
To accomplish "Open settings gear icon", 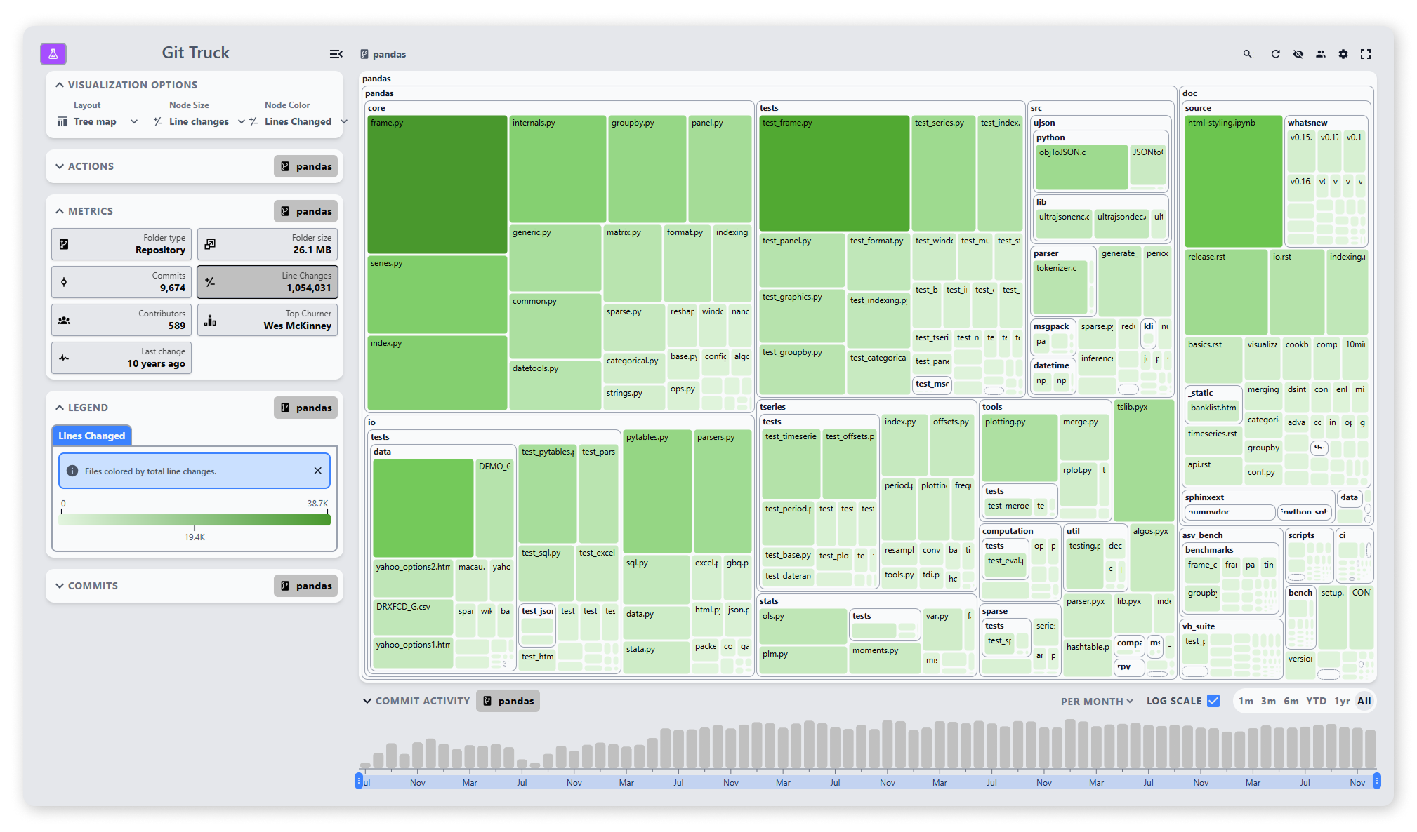I will pos(1343,54).
